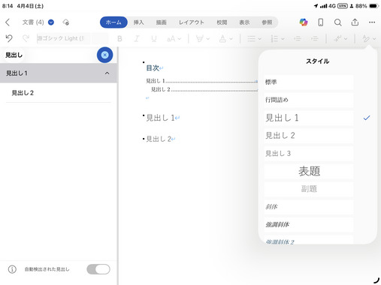The height and width of the screenshot is (285, 381).
Task: Select the 描画 tab
Action: click(161, 22)
